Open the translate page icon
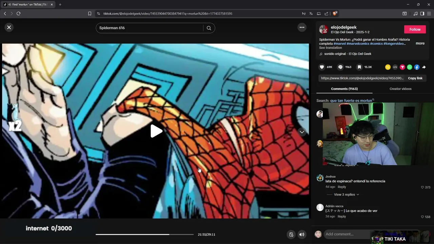This screenshot has height=244, width=434. pyautogui.click(x=311, y=14)
